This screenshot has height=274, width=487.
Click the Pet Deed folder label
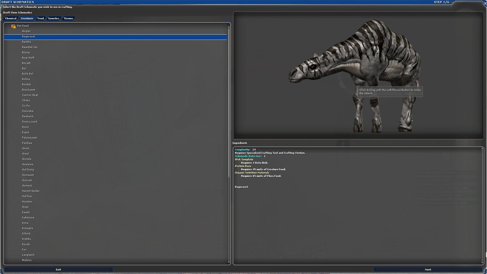23,26
